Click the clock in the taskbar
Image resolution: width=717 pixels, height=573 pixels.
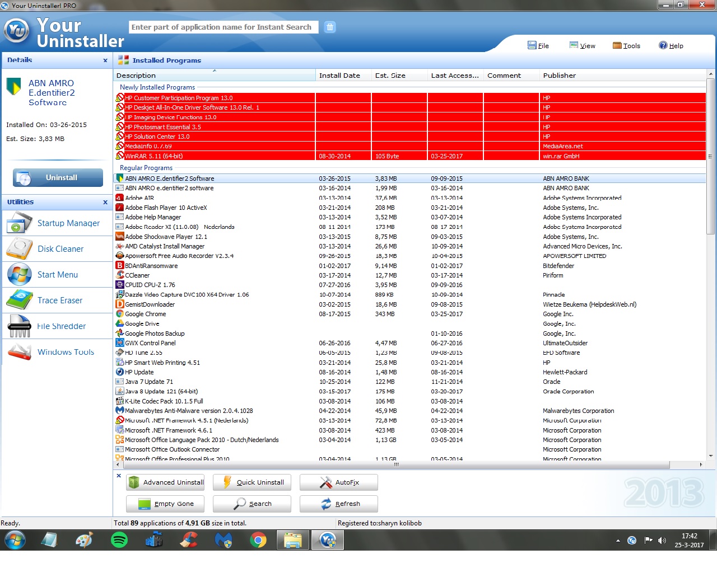(689, 541)
